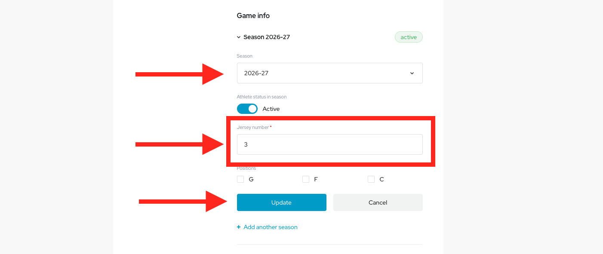Check the C position checkbox
This screenshot has height=254, width=603.
[371, 179]
